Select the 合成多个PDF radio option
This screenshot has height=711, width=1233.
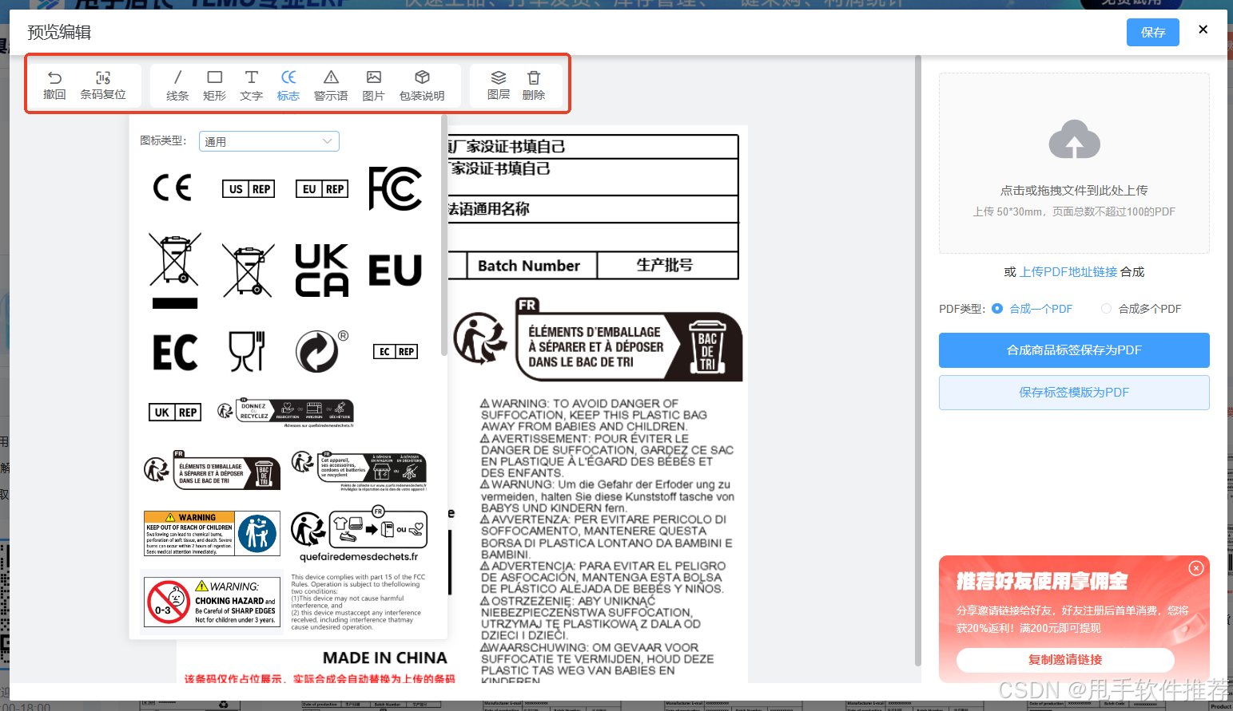click(x=1141, y=309)
